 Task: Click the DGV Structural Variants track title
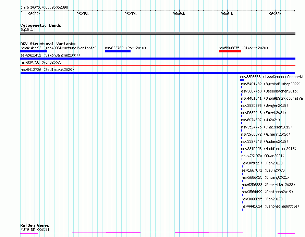pyautogui.click(x=48, y=44)
